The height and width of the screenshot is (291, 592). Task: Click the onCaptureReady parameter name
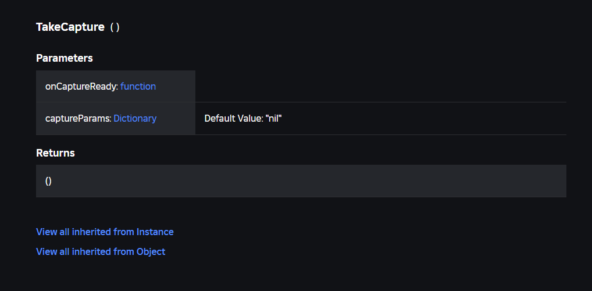point(80,87)
